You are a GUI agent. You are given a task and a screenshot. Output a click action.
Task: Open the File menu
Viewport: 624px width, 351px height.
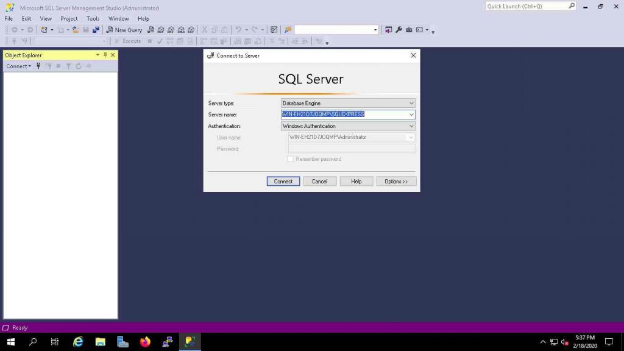coord(8,18)
